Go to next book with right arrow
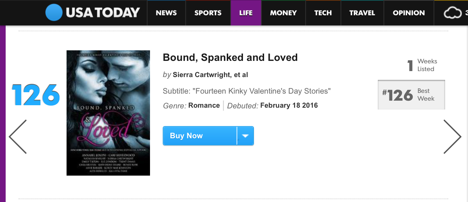 point(452,137)
